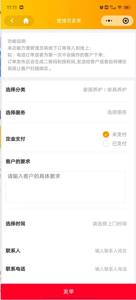
Task: Tap the alarm clock status icon
Action: (102, 7)
